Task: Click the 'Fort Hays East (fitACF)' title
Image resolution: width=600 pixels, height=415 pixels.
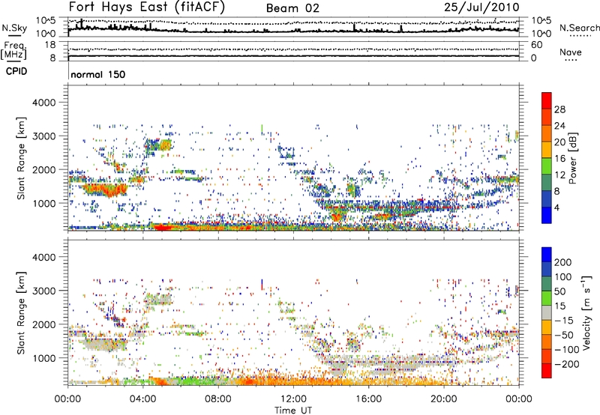Action: 147,7
